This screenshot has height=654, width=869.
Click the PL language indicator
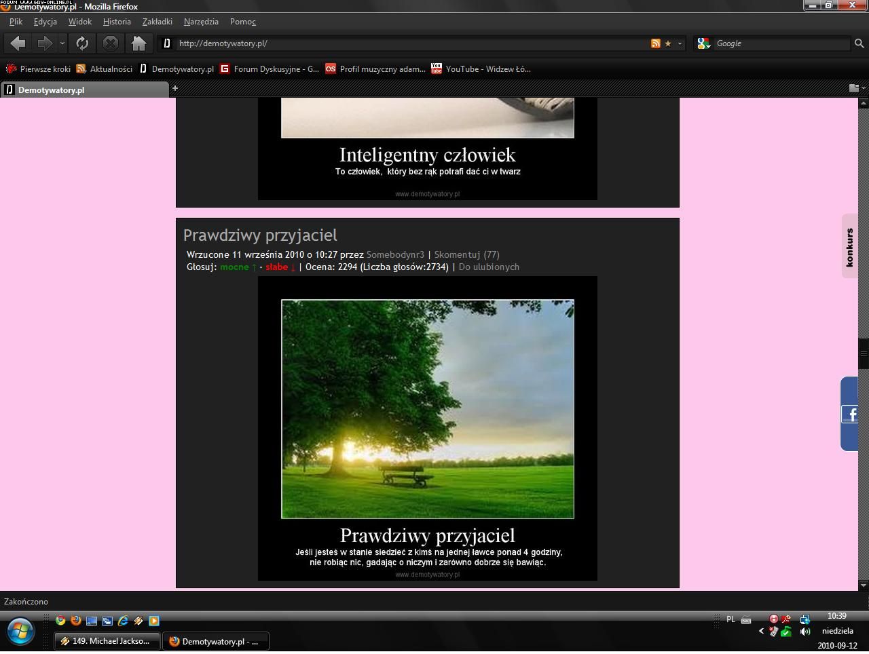tap(731, 619)
